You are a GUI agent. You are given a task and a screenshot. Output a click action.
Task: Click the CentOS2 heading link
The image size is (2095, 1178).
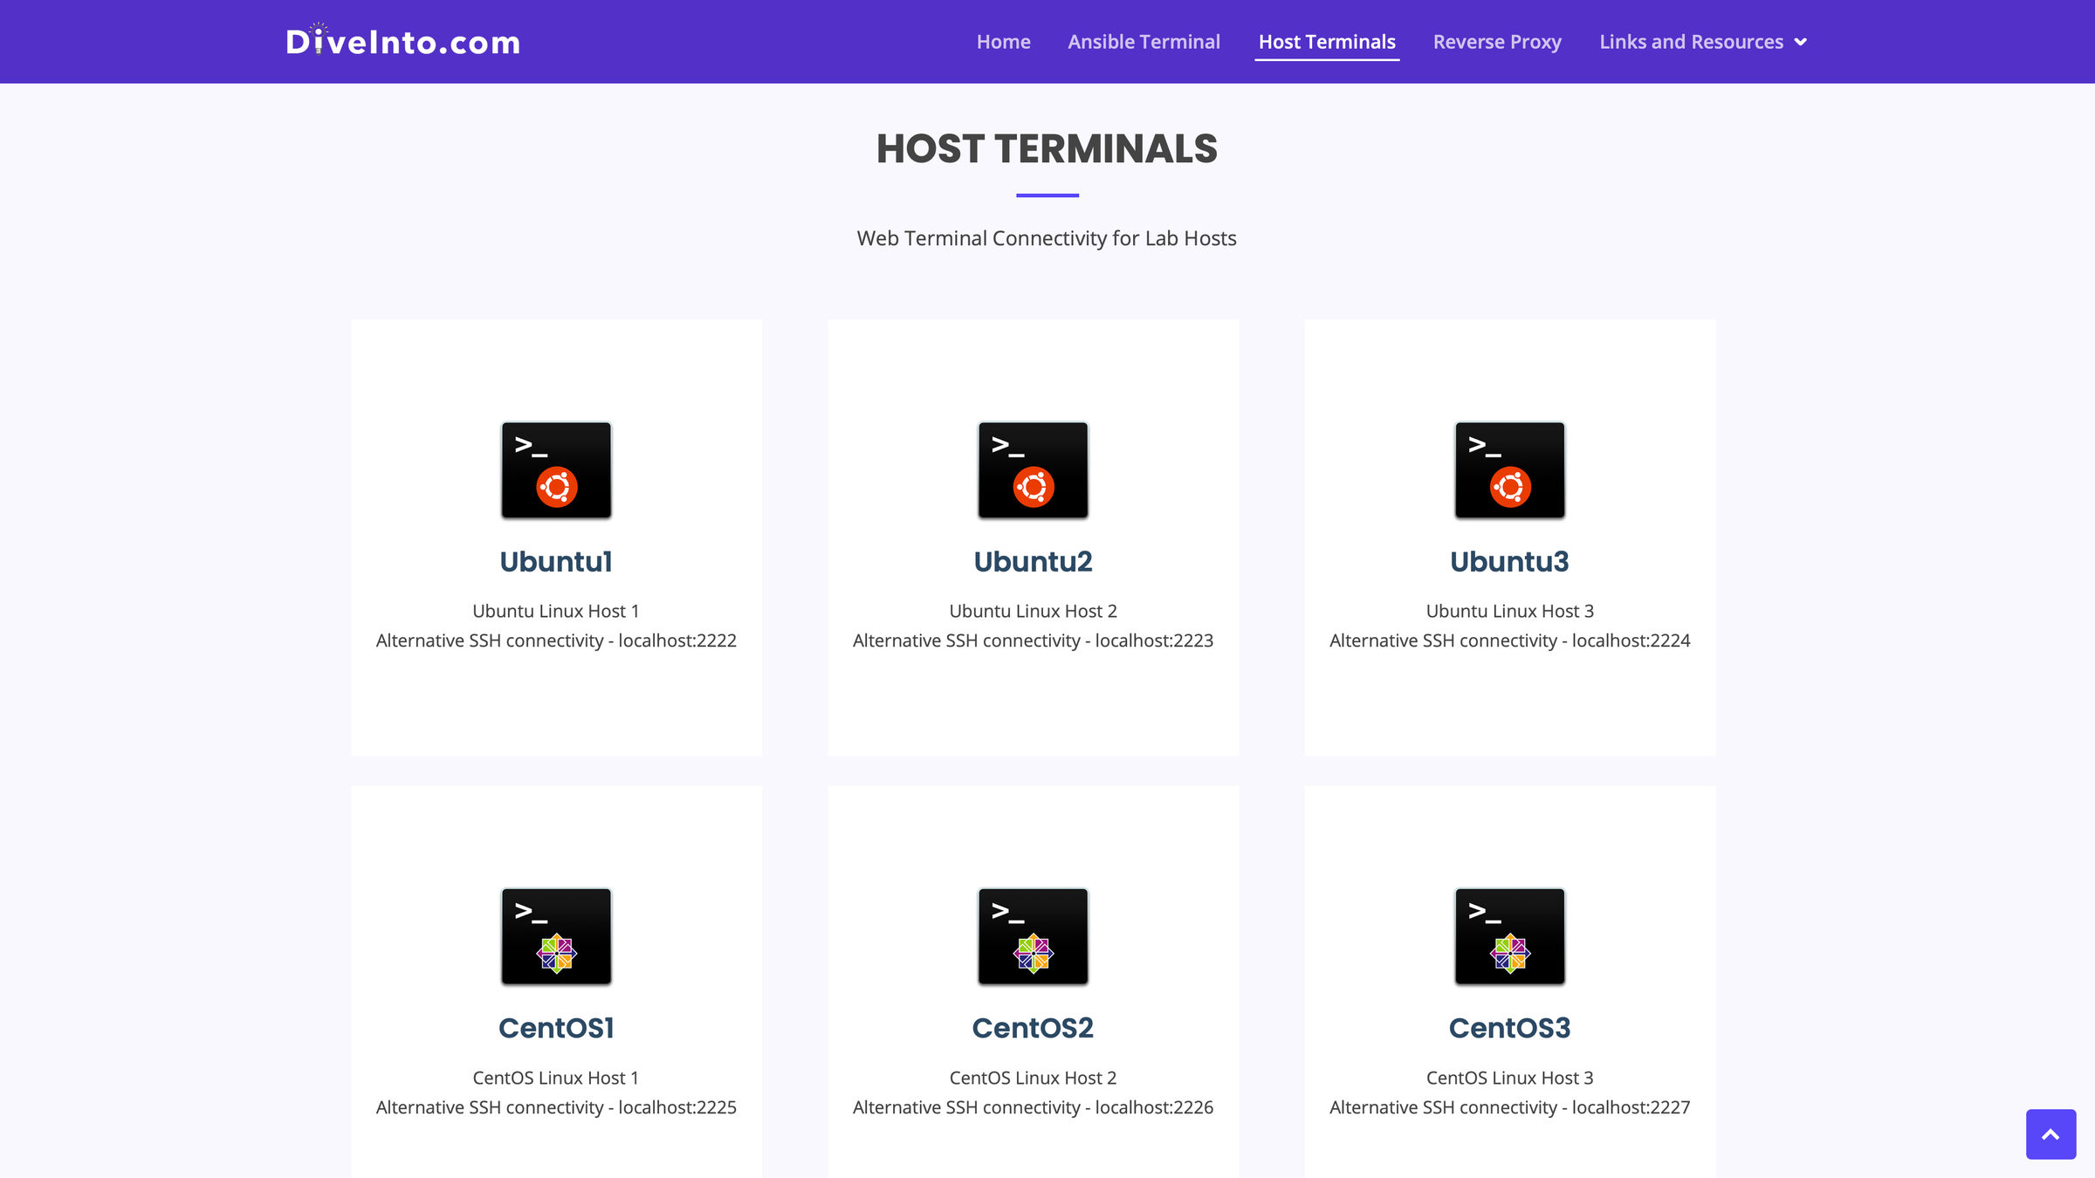tap(1033, 1028)
